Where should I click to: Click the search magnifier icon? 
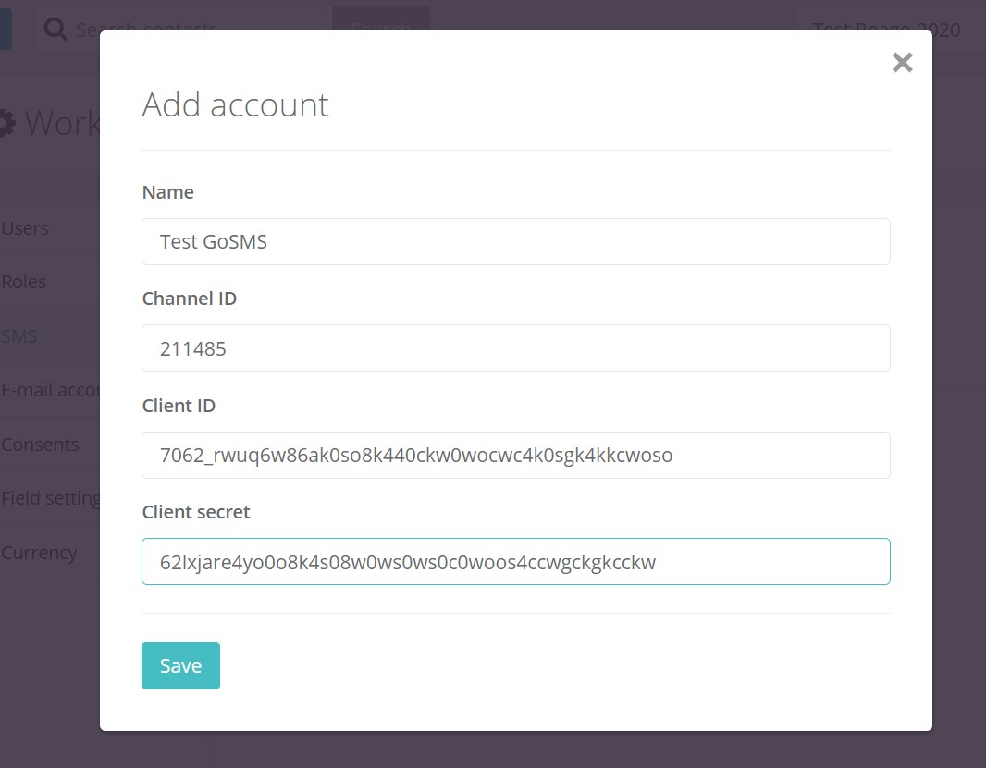(x=55, y=29)
